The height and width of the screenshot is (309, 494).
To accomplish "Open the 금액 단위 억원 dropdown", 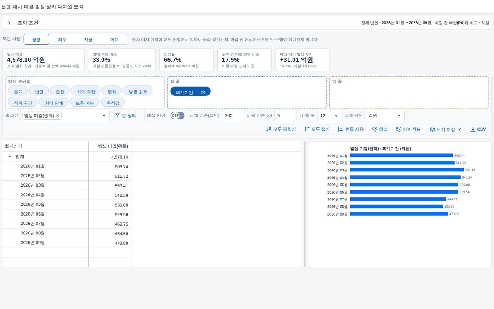I will click(x=385, y=115).
